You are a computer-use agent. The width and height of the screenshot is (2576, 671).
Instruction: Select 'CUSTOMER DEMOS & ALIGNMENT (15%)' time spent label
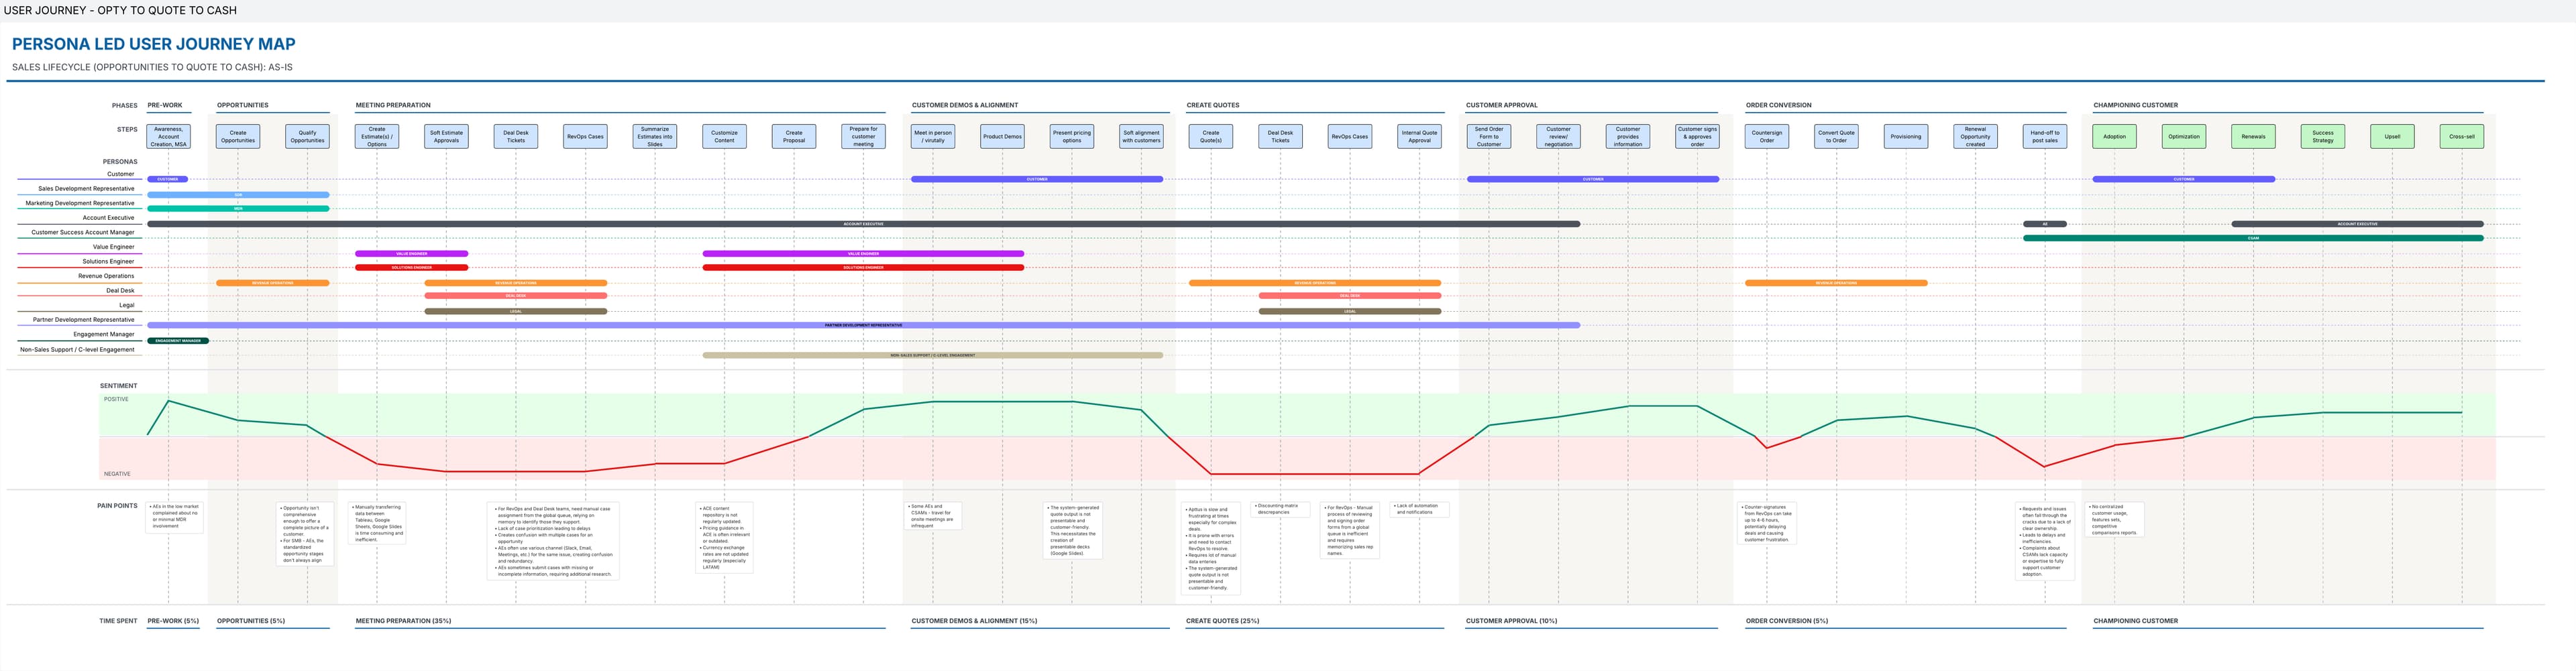coord(974,621)
